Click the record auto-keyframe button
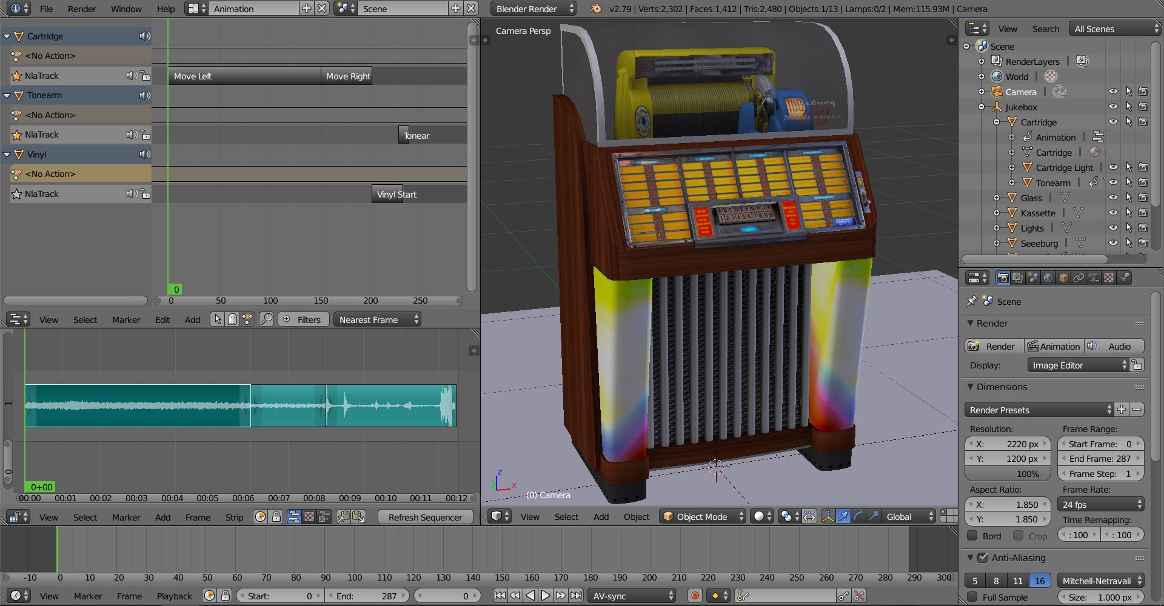The width and height of the screenshot is (1164, 606). pos(695,596)
